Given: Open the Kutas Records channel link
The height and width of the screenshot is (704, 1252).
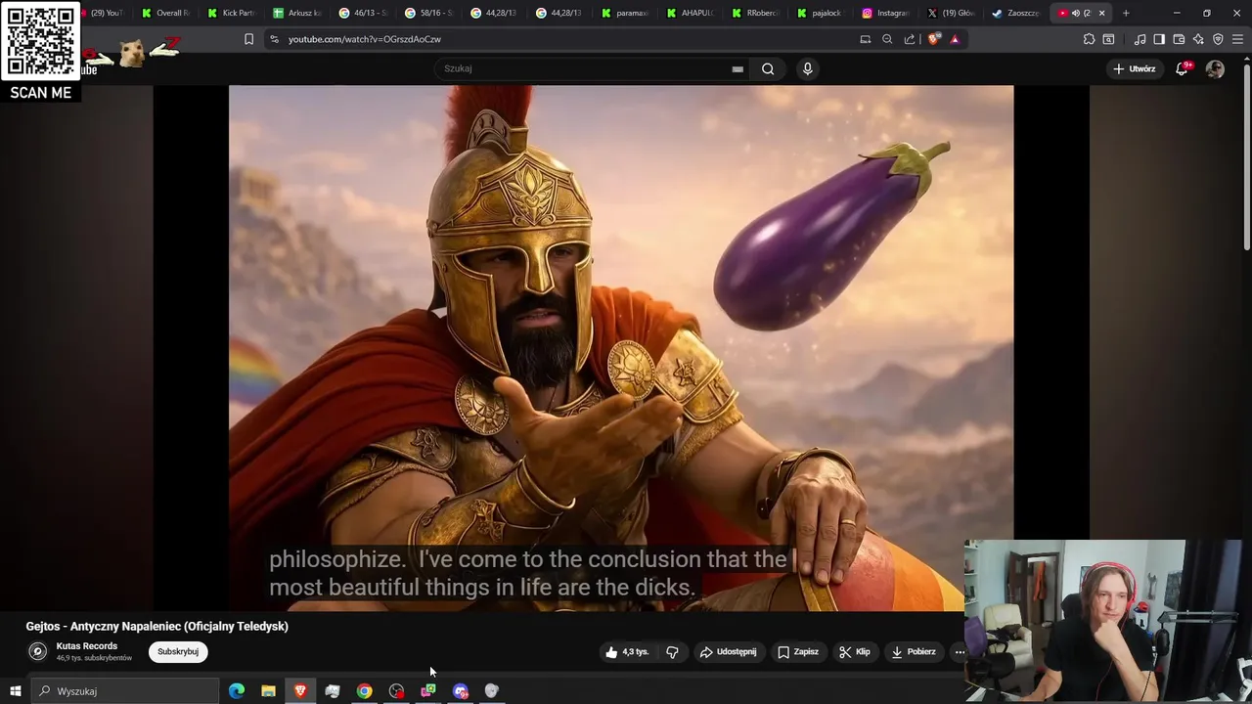Looking at the screenshot, I should tap(87, 646).
